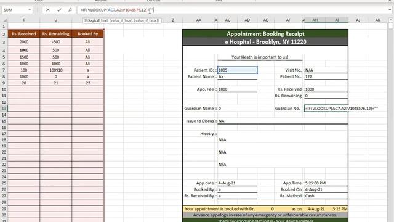Select row 7 header
This screenshot has height=222, width=394.
click(4, 70)
